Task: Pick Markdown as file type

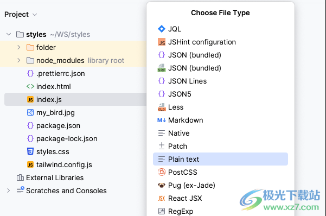Action: 220,120
